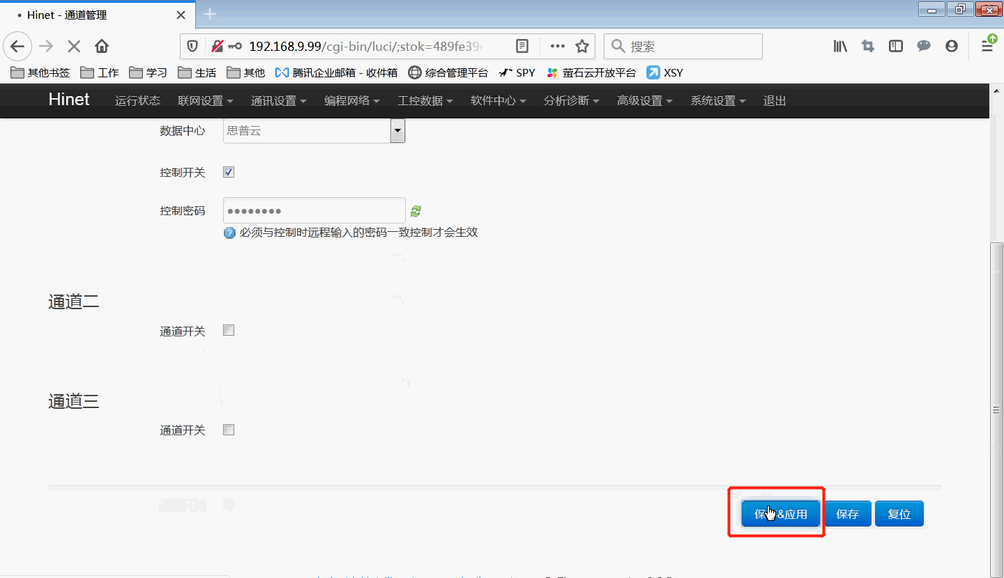Click the 保存&应用 button
Screen dimensions: 1004x578
pyautogui.click(x=780, y=513)
